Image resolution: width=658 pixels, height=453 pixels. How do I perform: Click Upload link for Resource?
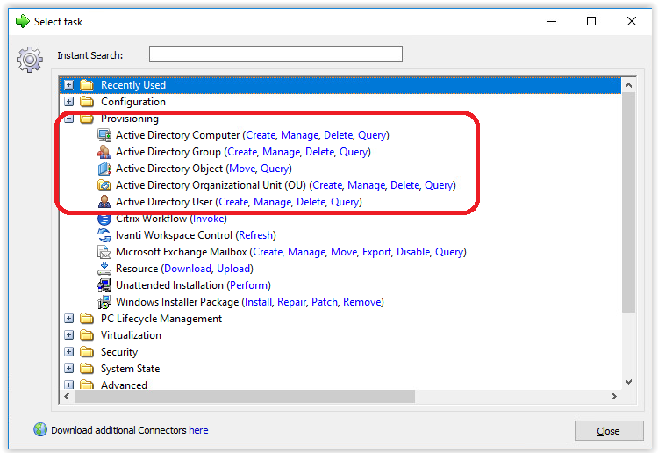(233, 269)
